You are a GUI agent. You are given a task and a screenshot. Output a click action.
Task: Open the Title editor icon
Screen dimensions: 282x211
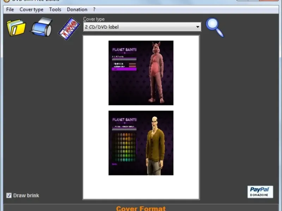click(69, 28)
